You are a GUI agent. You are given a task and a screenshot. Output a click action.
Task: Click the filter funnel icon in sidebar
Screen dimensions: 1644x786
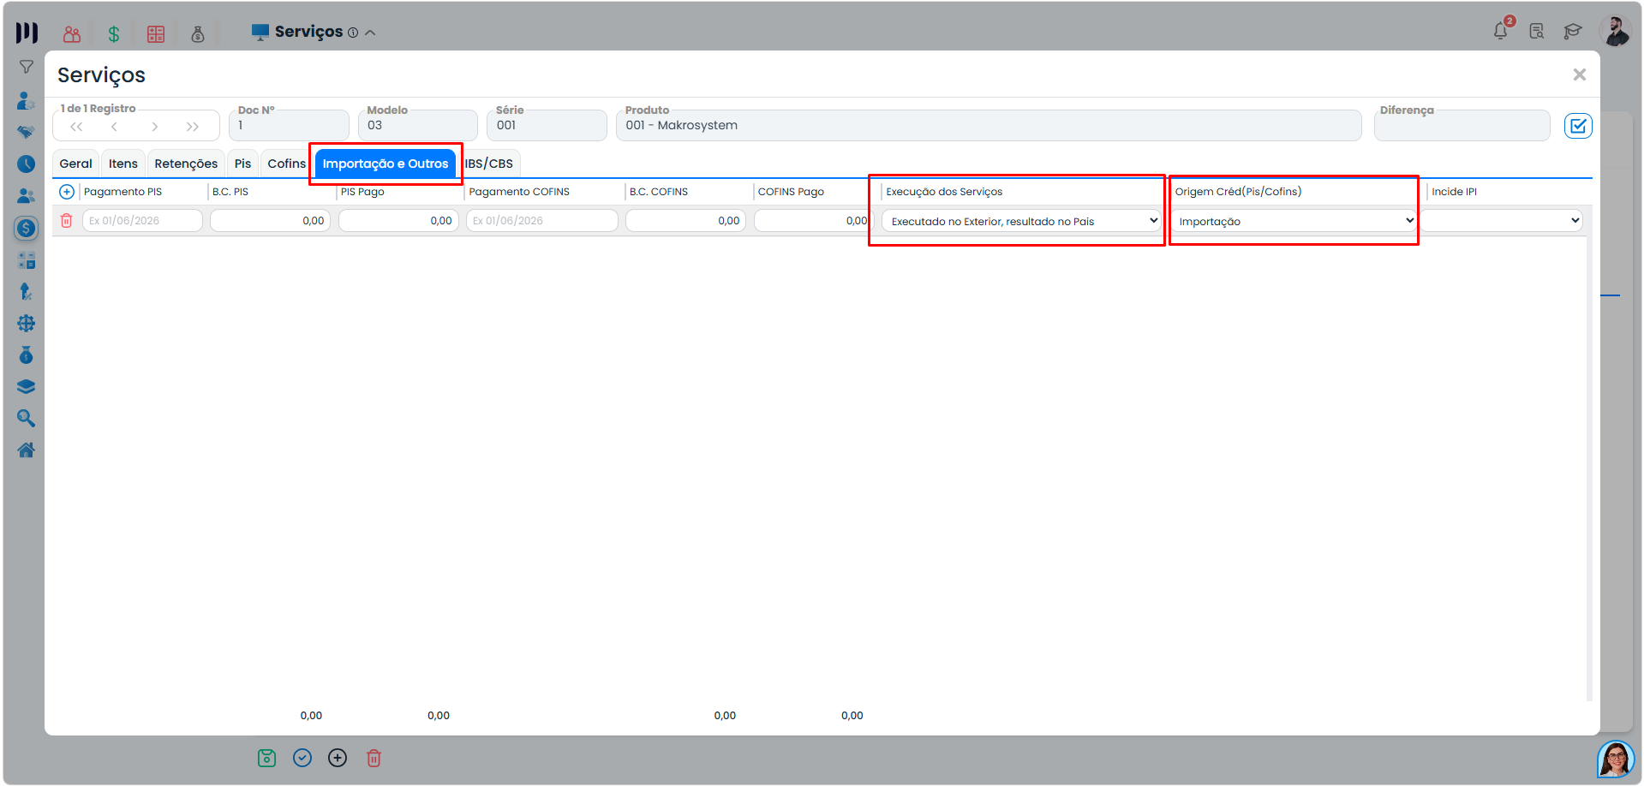pos(27,67)
